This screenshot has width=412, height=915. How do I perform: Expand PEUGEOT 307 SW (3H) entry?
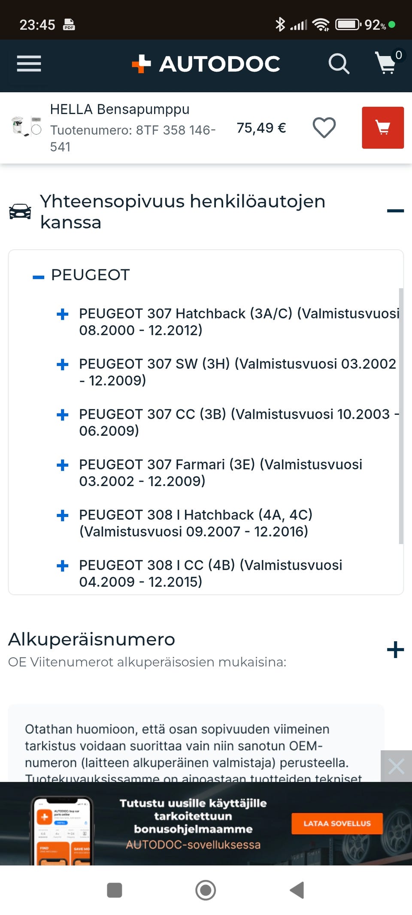[x=63, y=365]
